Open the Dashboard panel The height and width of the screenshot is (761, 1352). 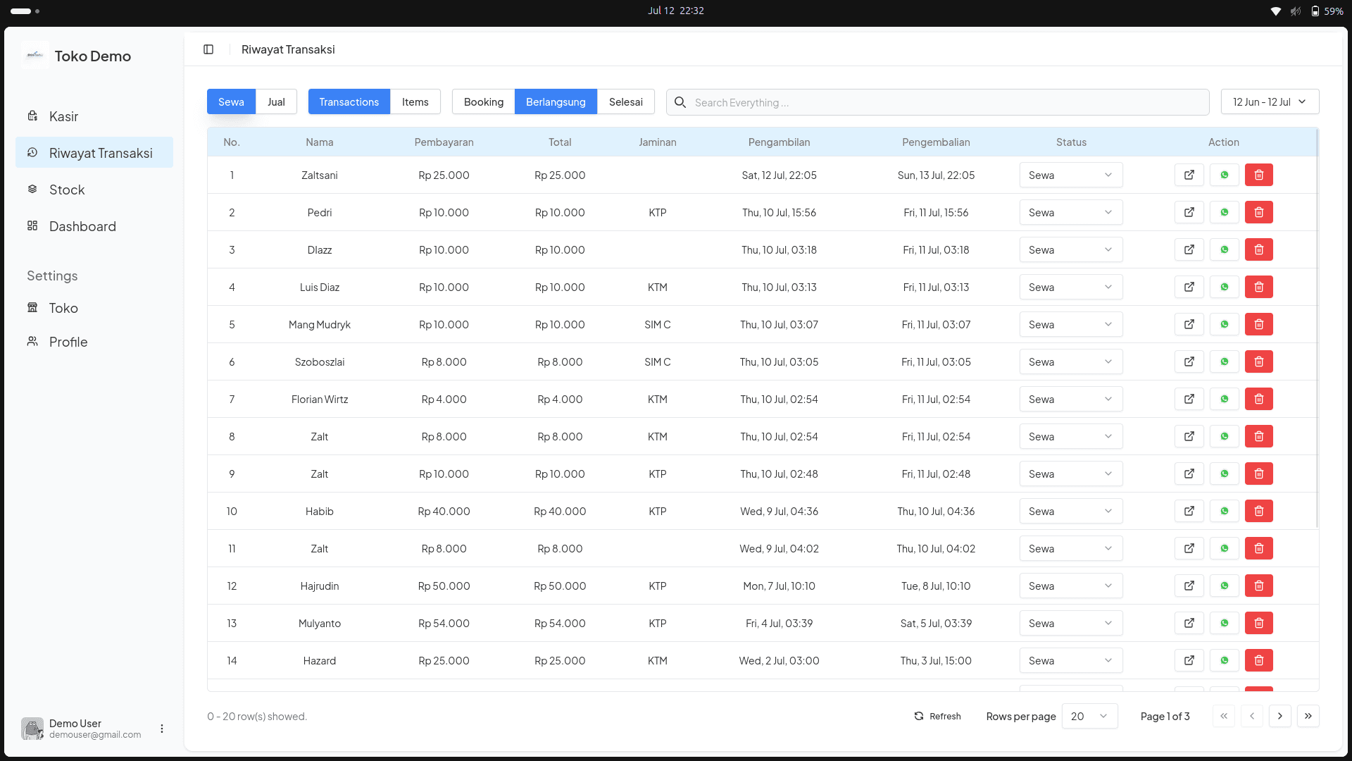click(x=82, y=226)
